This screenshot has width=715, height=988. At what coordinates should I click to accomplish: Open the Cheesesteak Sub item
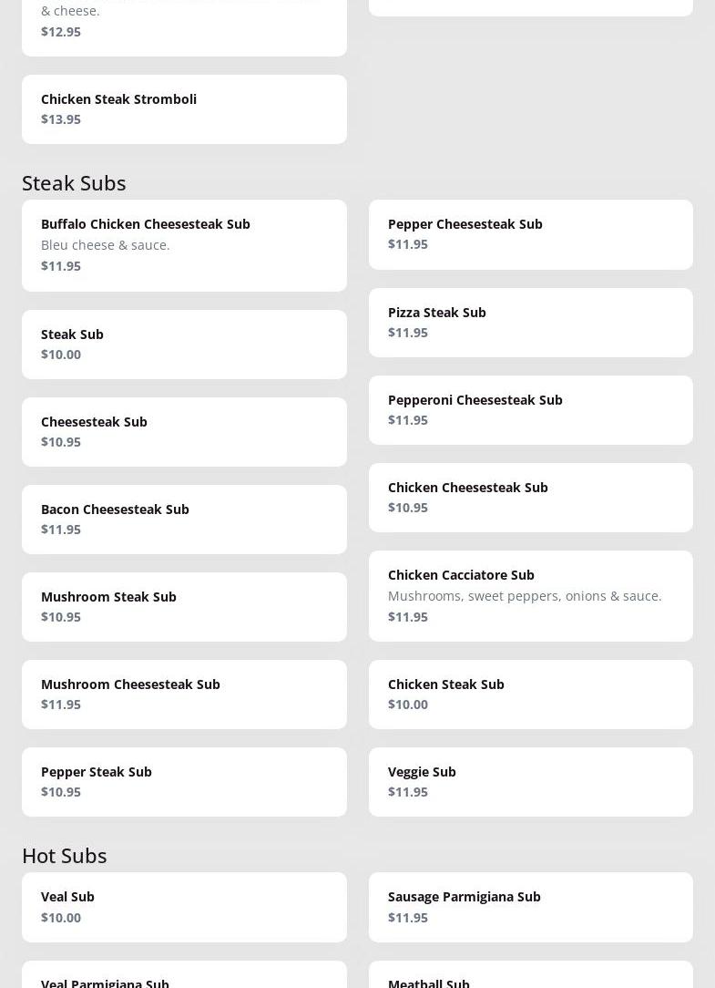tap(184, 432)
